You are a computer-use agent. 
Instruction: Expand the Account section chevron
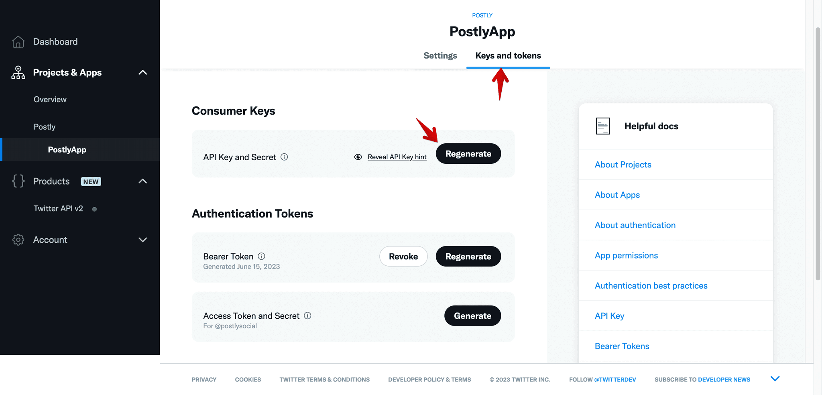[x=142, y=240]
